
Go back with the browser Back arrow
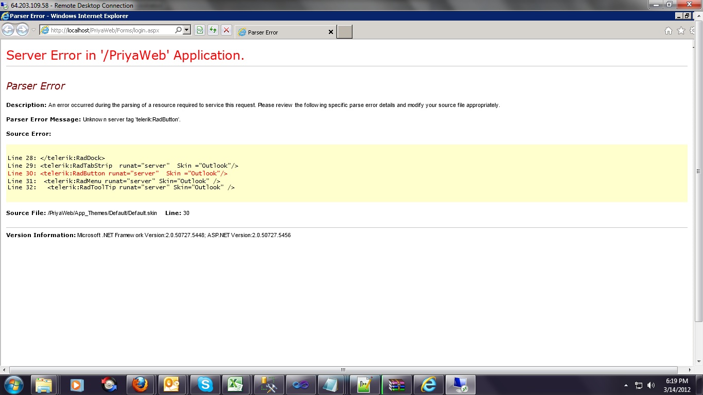pyautogui.click(x=8, y=30)
